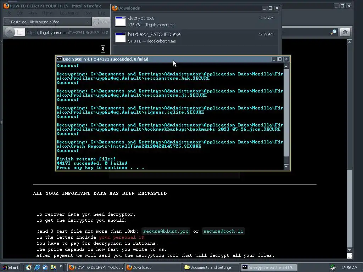Switch to Decryptor v4.1 taskbar button

coord(269,267)
